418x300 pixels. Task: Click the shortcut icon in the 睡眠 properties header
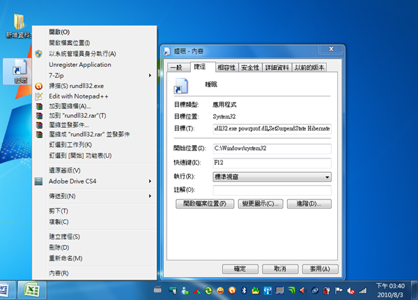pyautogui.click(x=181, y=86)
